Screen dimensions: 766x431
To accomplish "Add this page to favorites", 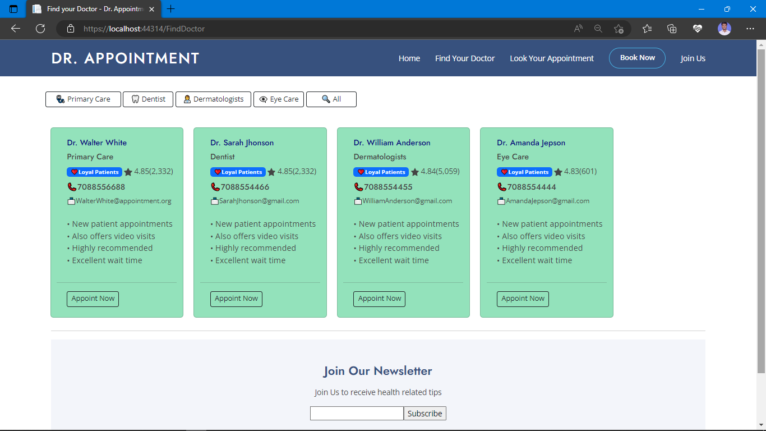I will 619,29.
